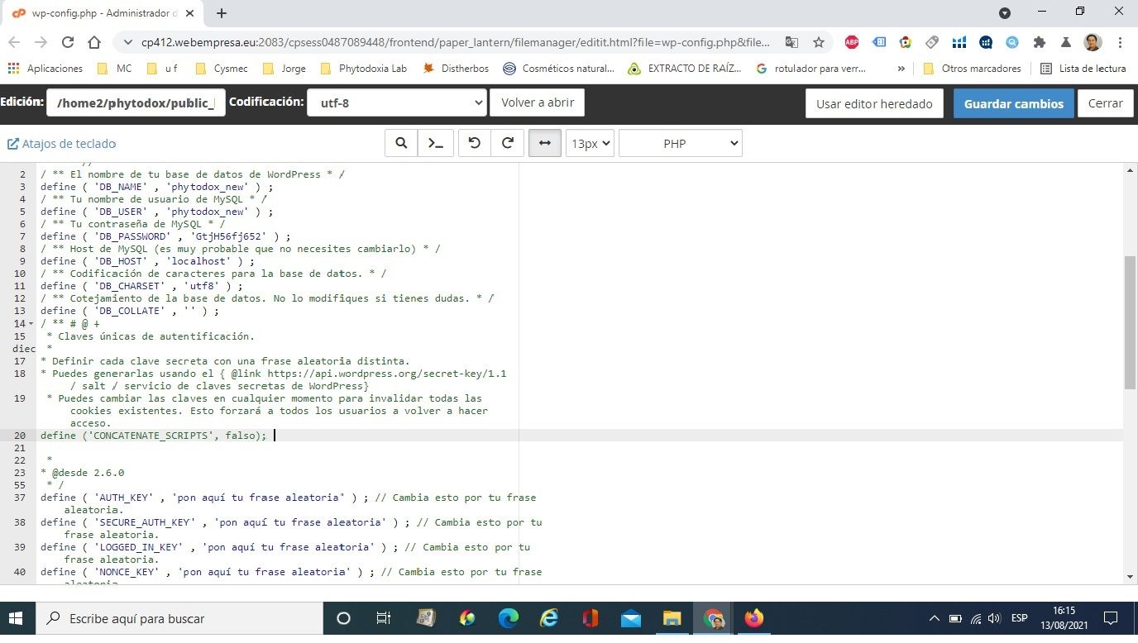
Task: Open Atajos de teclado link
Action: pos(62,144)
